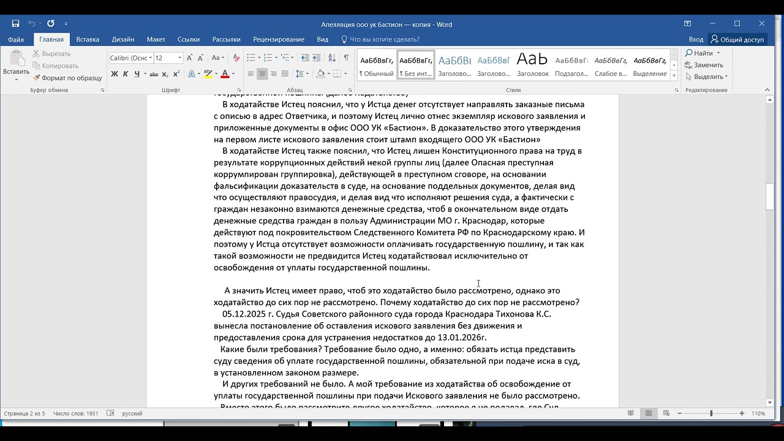The width and height of the screenshot is (784, 441).
Task: Switch to Read Mode view in status bar
Action: [x=631, y=413]
